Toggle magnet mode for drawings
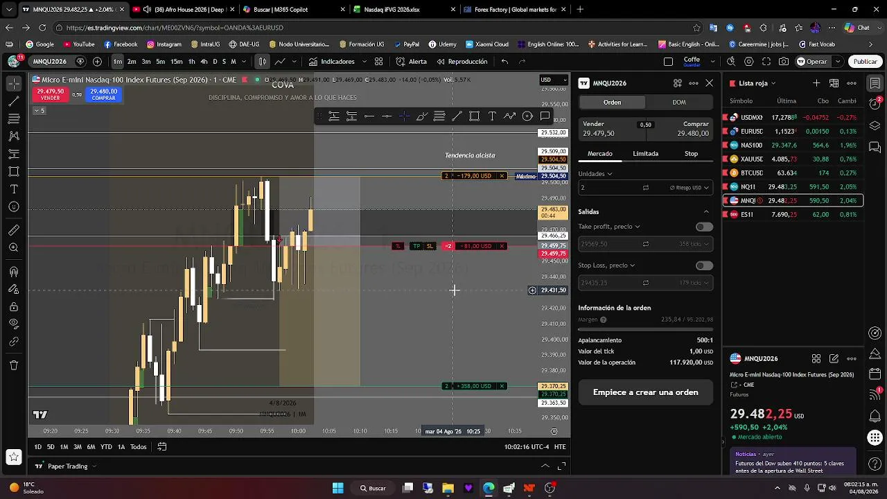 [x=14, y=272]
